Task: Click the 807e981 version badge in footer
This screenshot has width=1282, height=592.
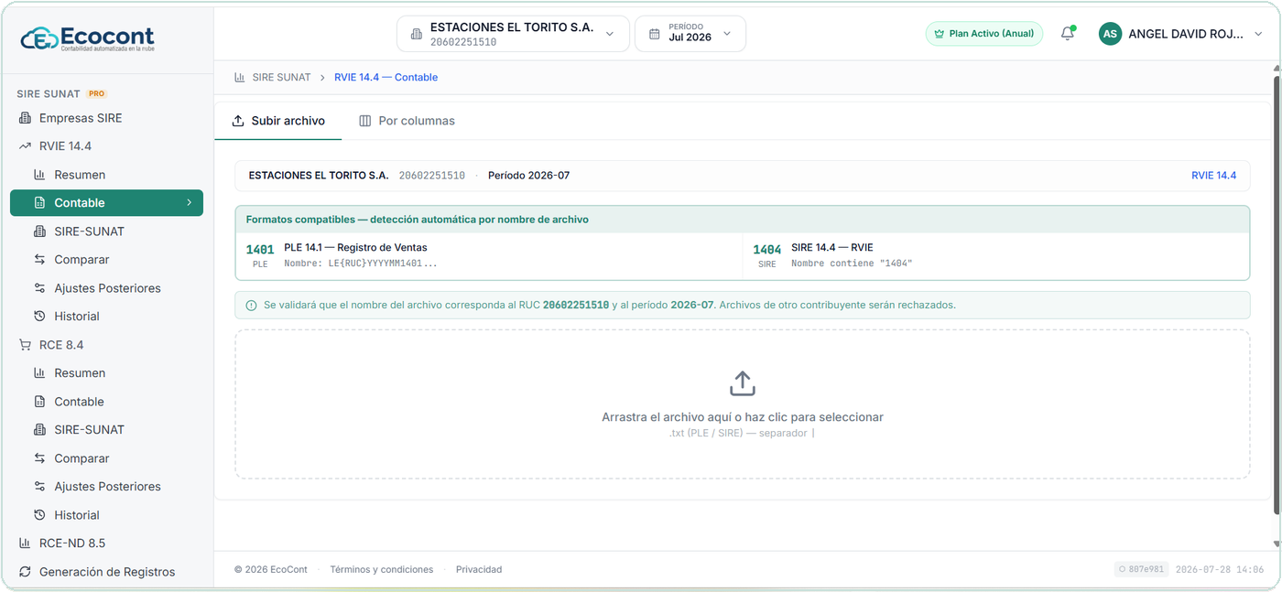Action: 1140,569
